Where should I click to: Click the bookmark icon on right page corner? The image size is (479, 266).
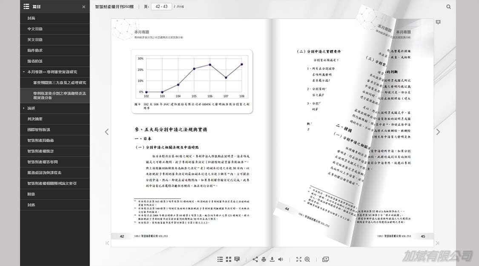point(438,22)
